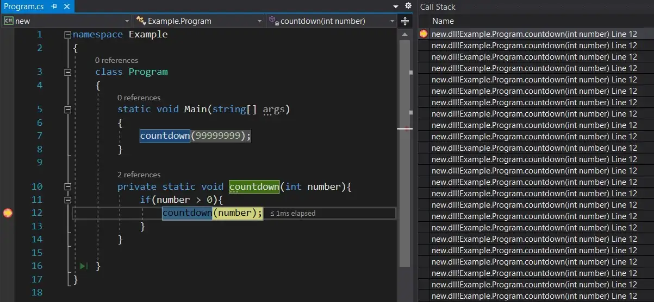Open the 'new' project dropdown
This screenshot has width=654, height=302.
[x=67, y=21]
